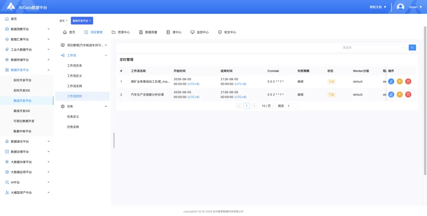Open 源中心 in the top navigation
This screenshot has width=427, height=216.
click(174, 32)
